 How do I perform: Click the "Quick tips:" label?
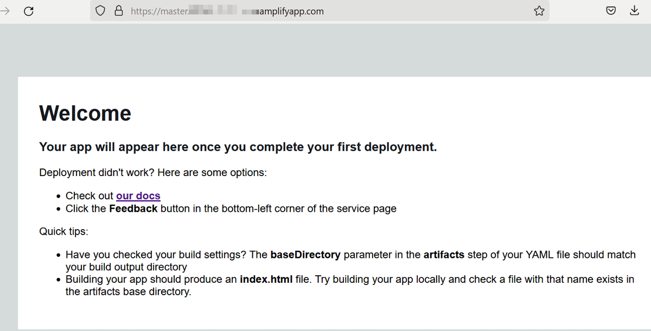pos(63,232)
